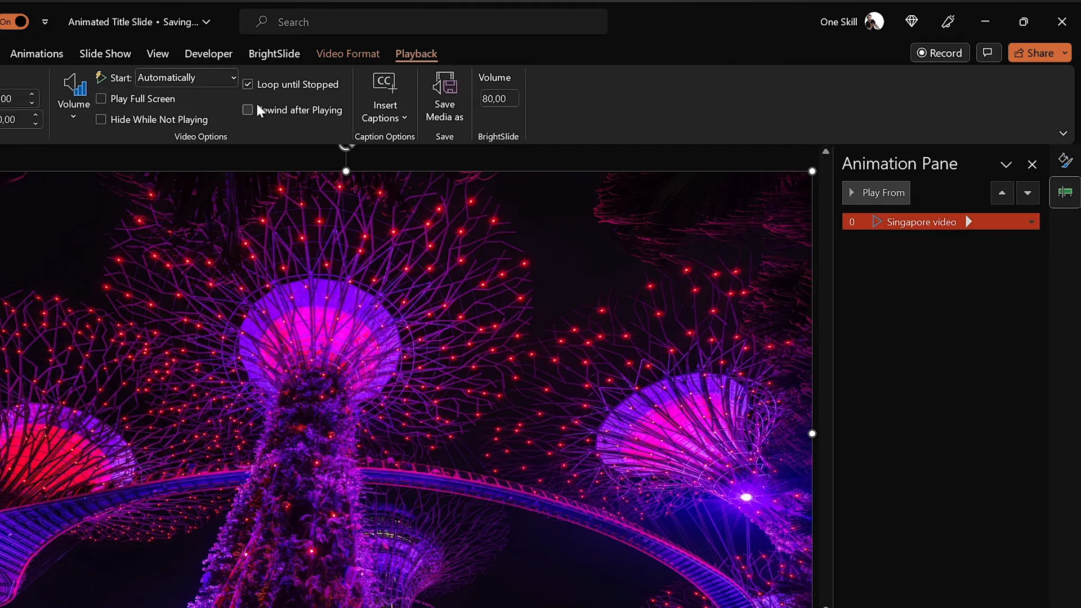The image size is (1081, 608).
Task: Enable Play Full Screen
Action: (102, 99)
